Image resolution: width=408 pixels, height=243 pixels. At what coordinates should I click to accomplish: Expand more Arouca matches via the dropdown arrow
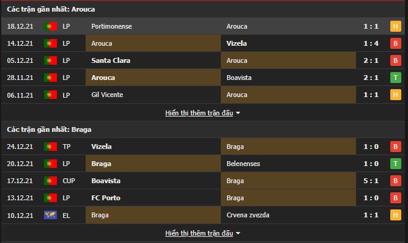coord(238,113)
